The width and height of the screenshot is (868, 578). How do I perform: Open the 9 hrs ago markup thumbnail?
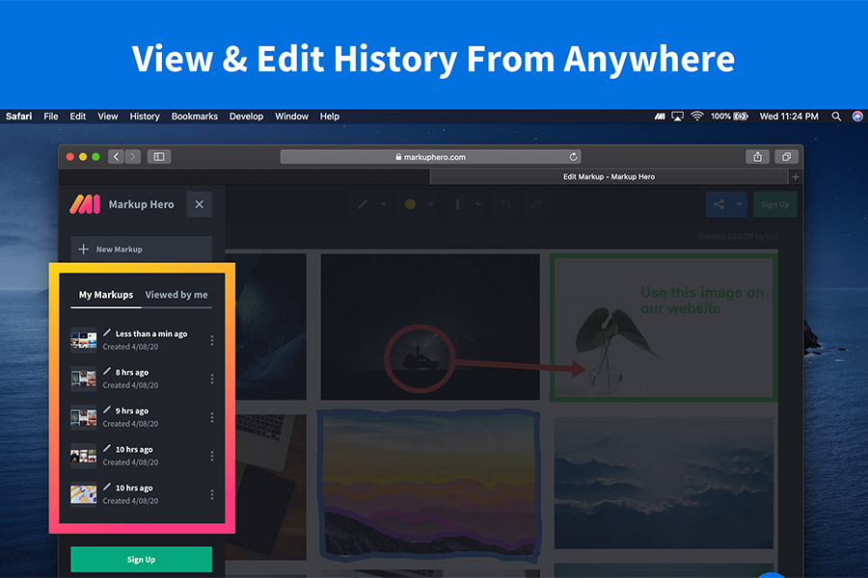84,417
